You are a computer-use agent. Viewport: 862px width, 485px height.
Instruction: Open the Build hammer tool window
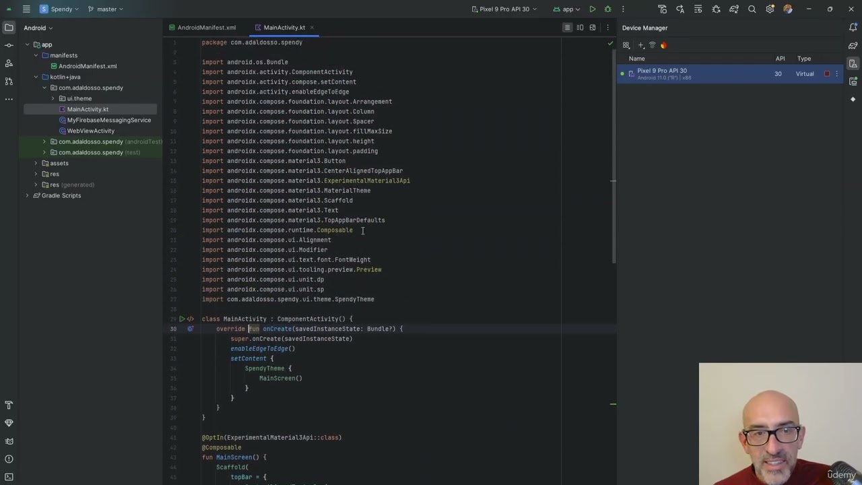pos(9,405)
